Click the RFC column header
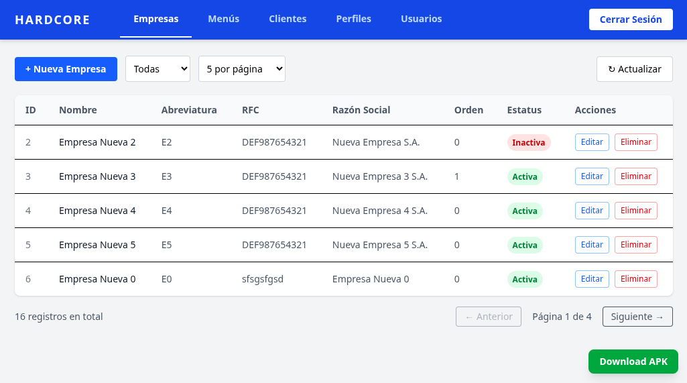Screen dimensions: 687x383 click(251, 110)
